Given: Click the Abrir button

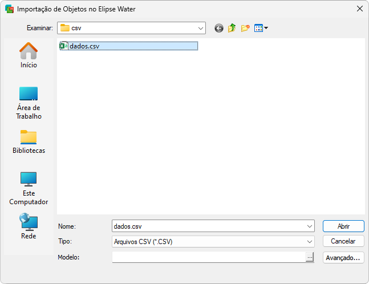Looking at the screenshot, I should pos(343,226).
